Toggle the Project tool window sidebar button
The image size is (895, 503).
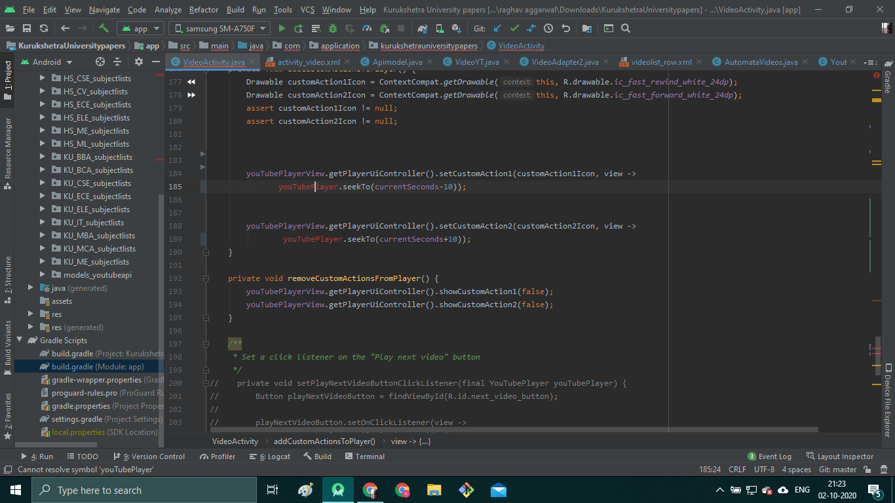[x=7, y=81]
